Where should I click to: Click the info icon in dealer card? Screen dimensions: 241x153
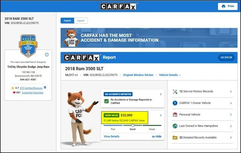tap(47, 55)
